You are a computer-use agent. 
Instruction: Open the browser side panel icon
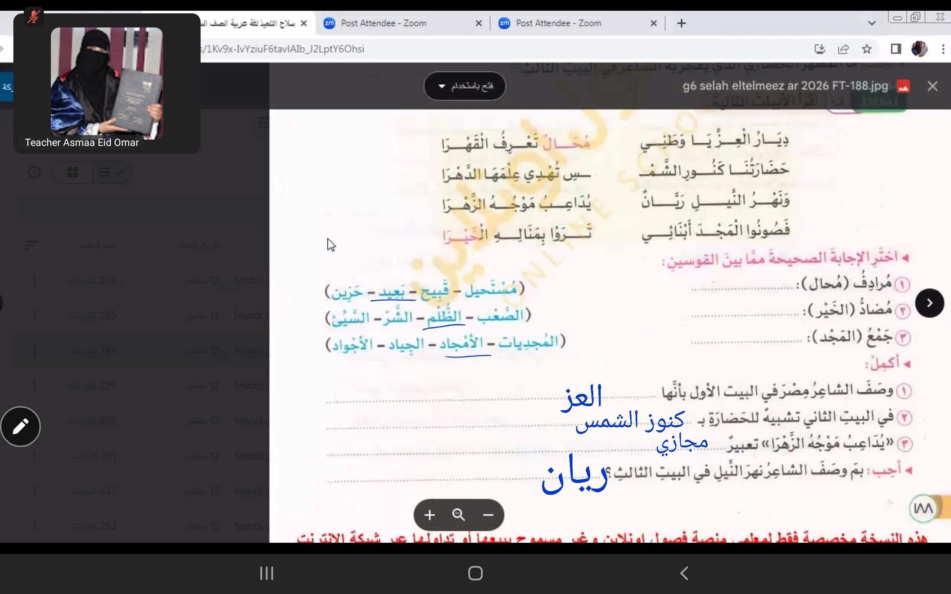896,49
